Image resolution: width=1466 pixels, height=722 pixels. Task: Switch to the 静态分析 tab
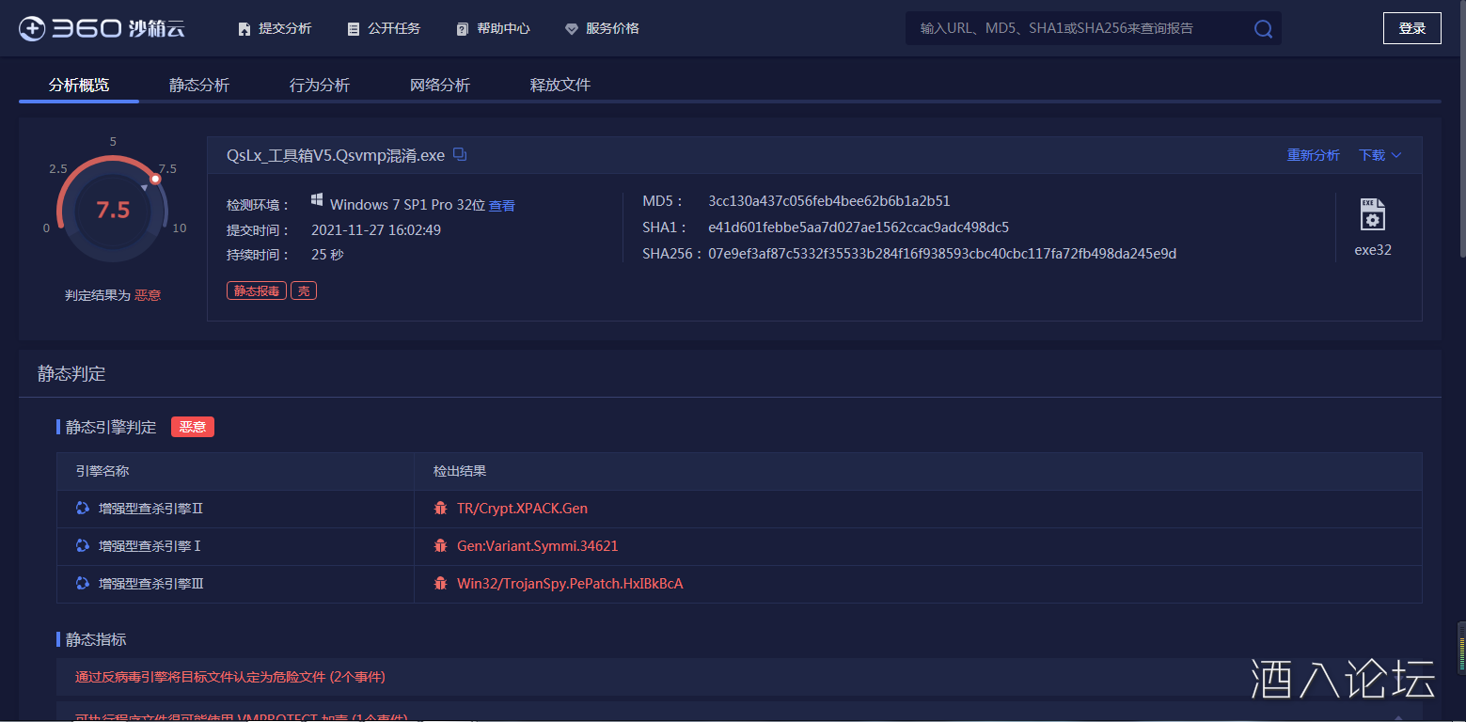tap(199, 86)
